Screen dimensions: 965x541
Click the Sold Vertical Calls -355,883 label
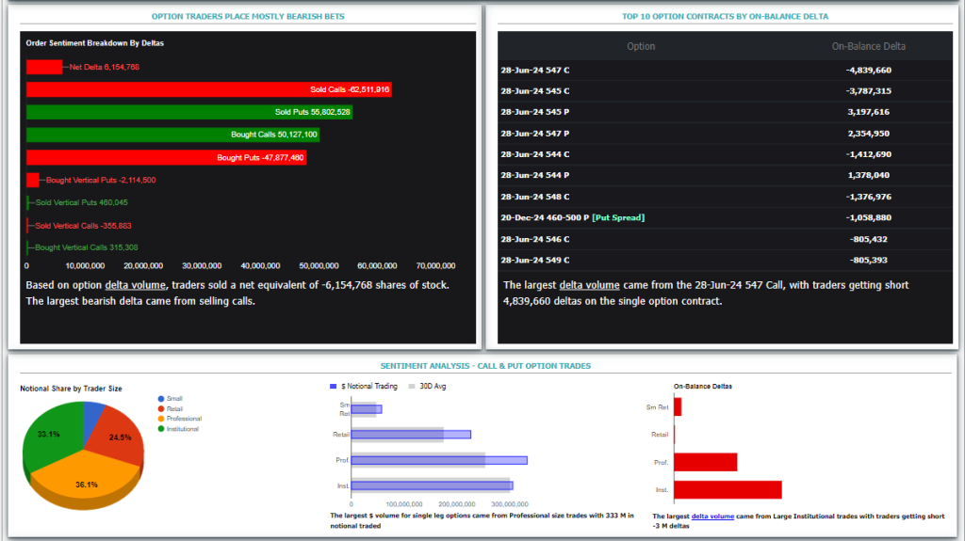point(83,226)
